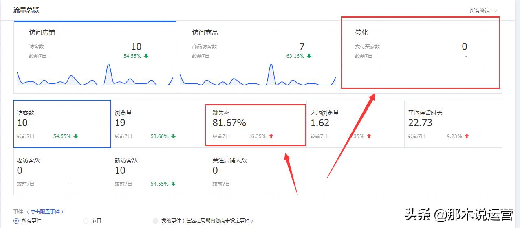Screen dimensions: 520x228
Task: Click the red up arrow in 人均浏览量 tile
Action: 369,136
